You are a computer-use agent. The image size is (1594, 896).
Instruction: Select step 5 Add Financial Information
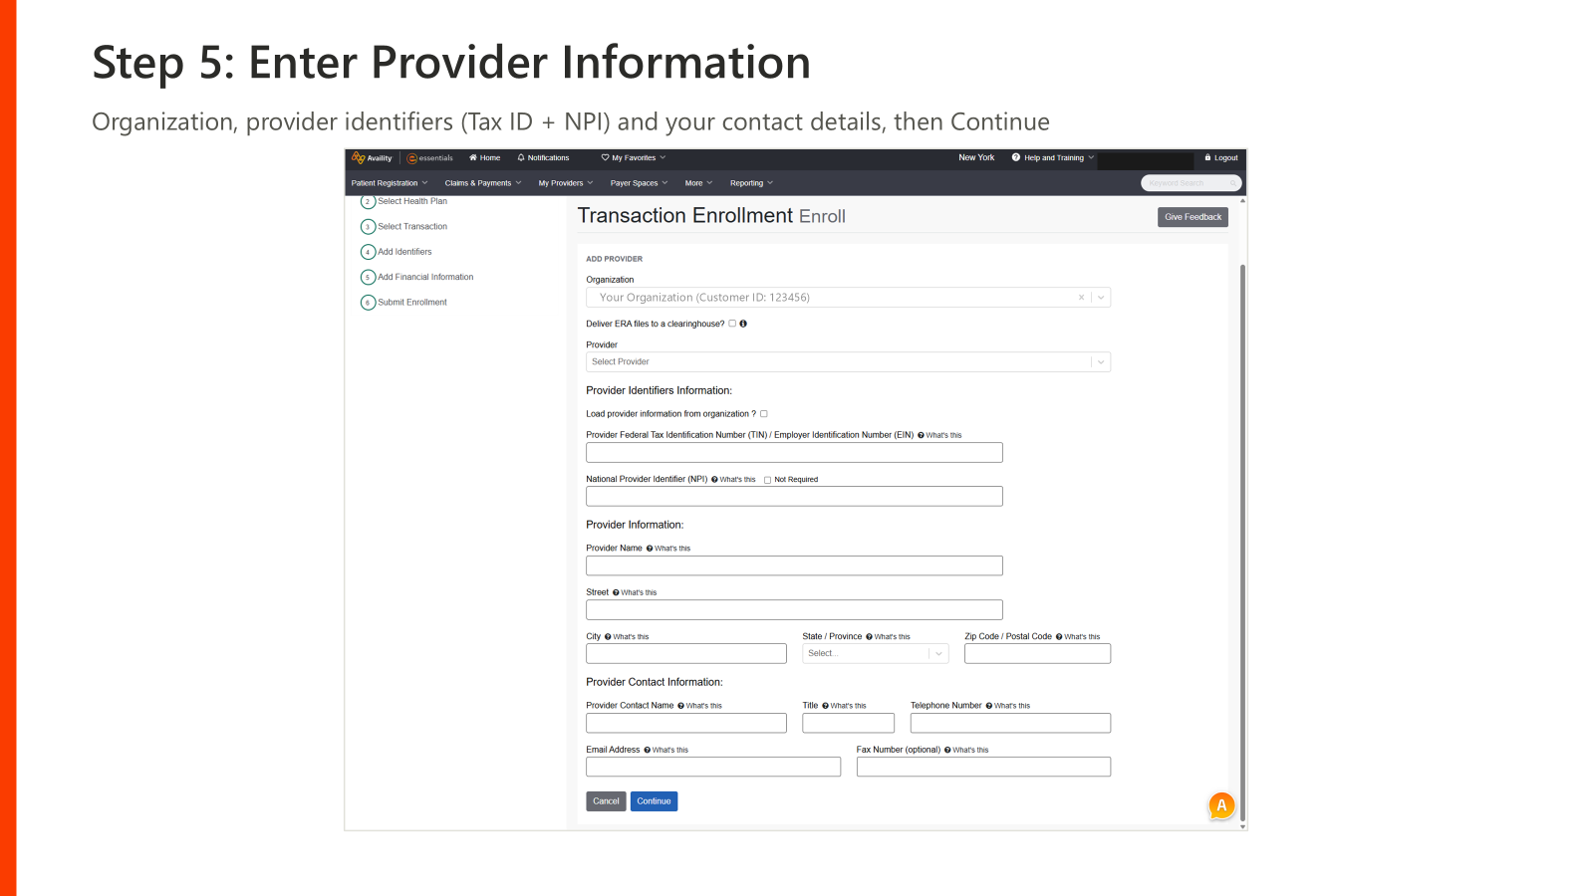tap(416, 277)
